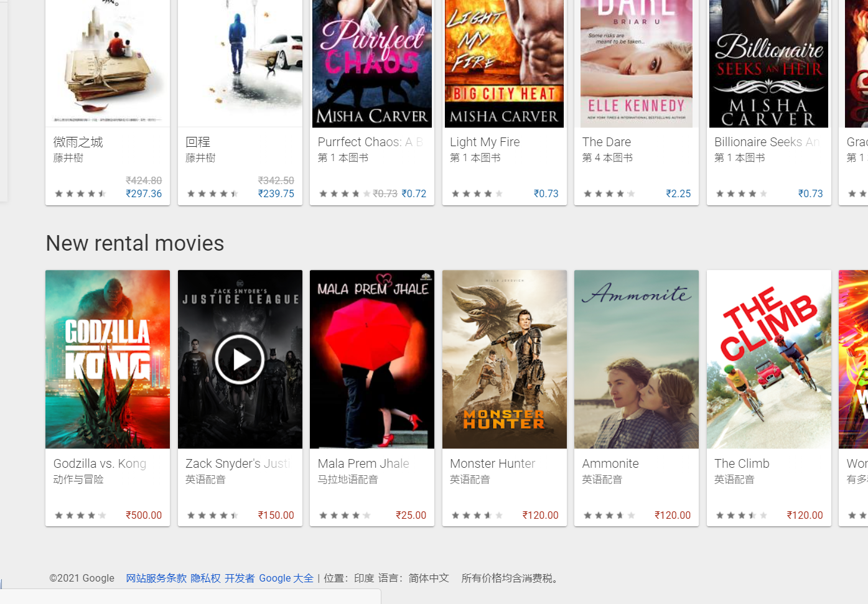Open author 藤井樹 under 微雨之城
Viewport: 868px width, 604px height.
68,158
